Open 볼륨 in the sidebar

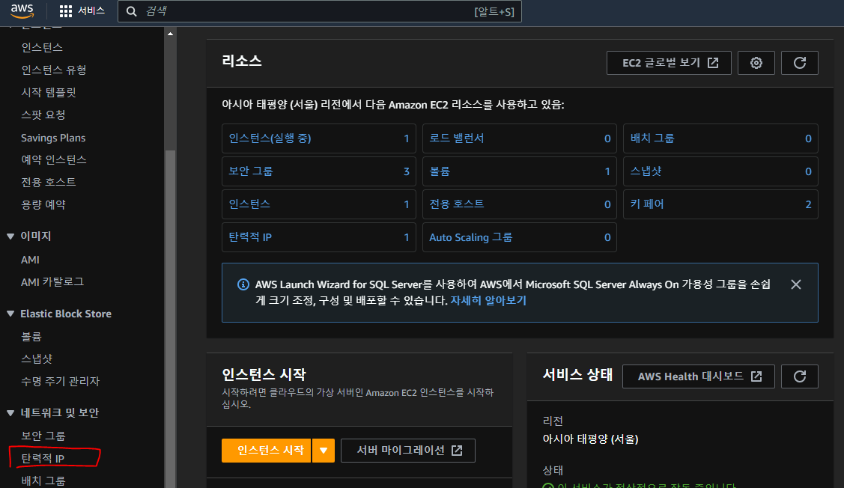(31, 337)
